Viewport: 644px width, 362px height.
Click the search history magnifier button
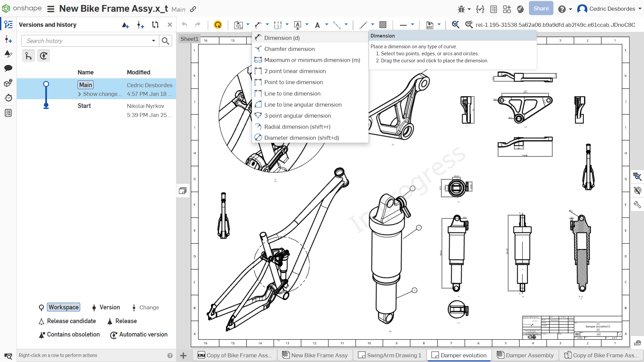[x=165, y=41]
